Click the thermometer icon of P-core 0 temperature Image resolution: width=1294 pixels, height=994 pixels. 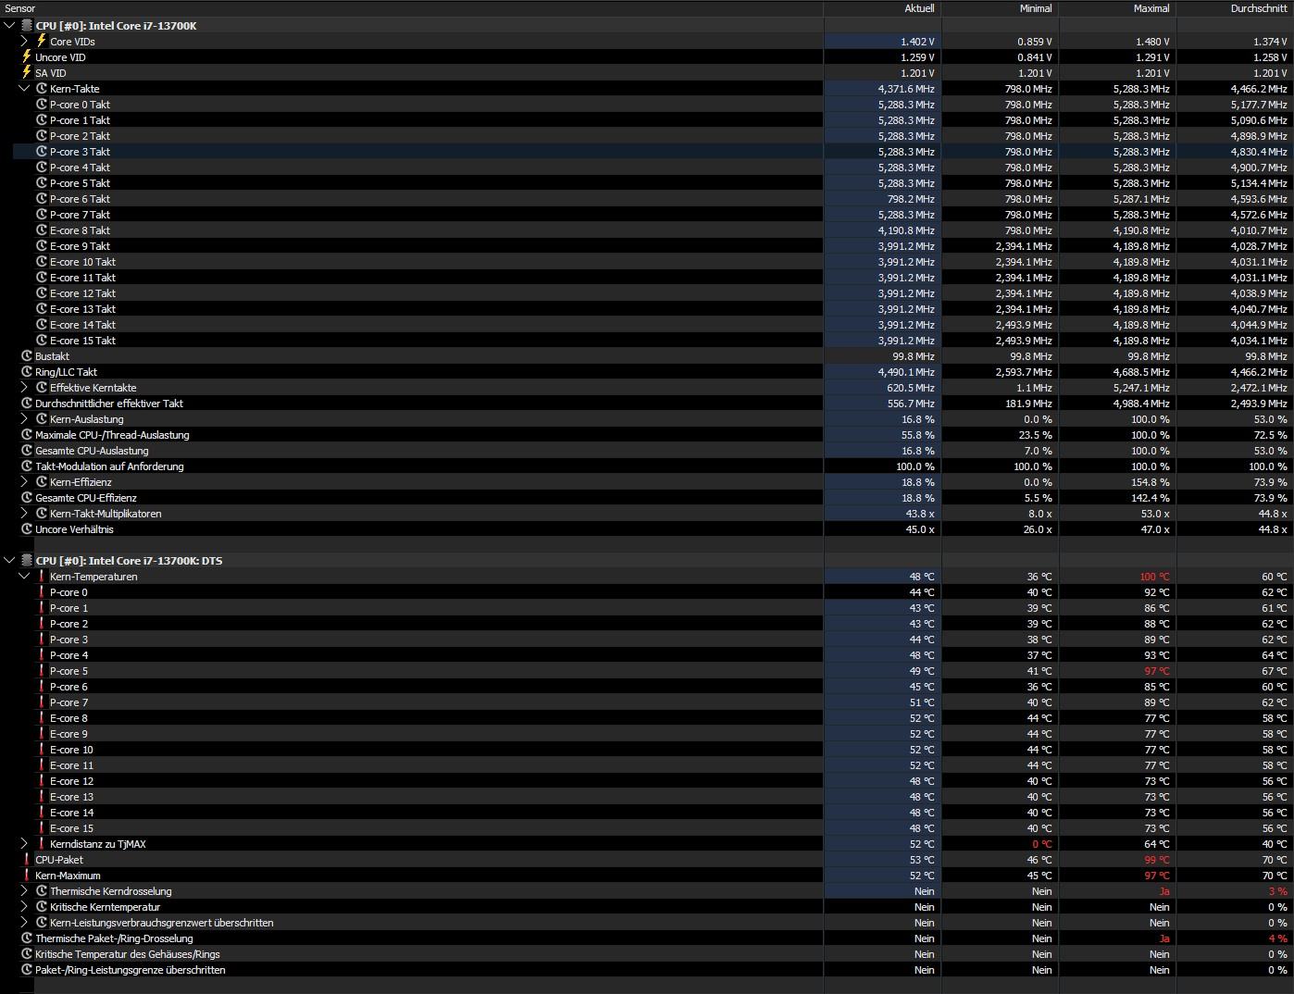[x=42, y=592]
